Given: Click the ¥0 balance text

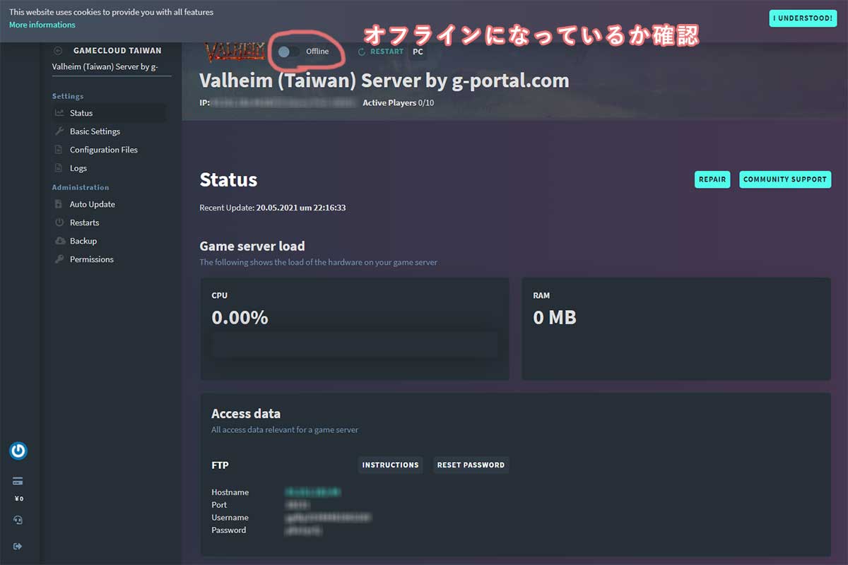Looking at the screenshot, I should click(x=18, y=499).
